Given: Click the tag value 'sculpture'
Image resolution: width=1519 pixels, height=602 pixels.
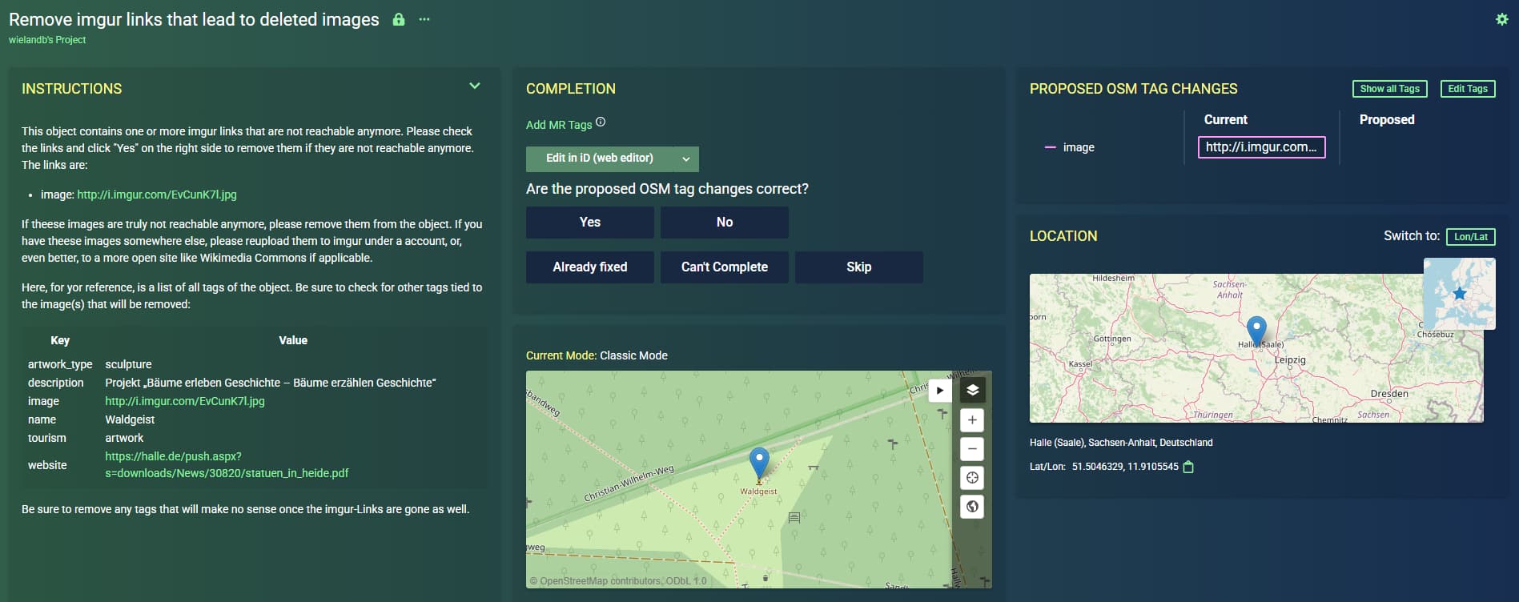Looking at the screenshot, I should pos(128,364).
